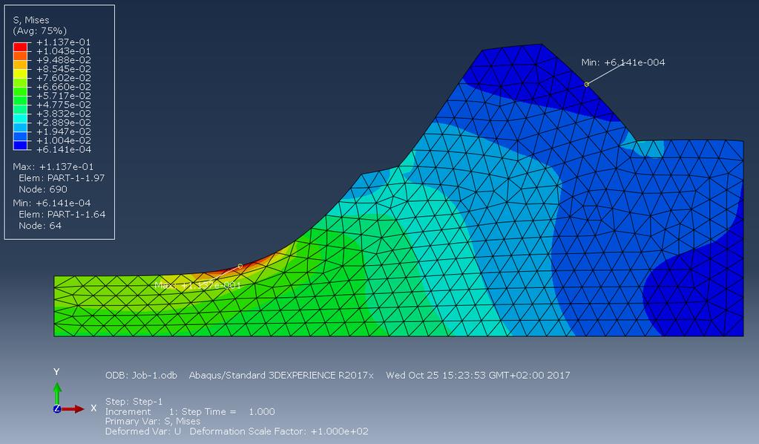Click the 'Max: +1.137e-01' line in the legend
The image size is (759, 444).
click(53, 166)
